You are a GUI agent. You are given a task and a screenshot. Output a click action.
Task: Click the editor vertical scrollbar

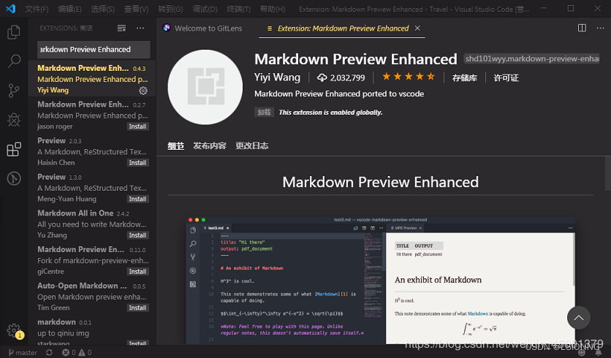click(x=608, y=173)
